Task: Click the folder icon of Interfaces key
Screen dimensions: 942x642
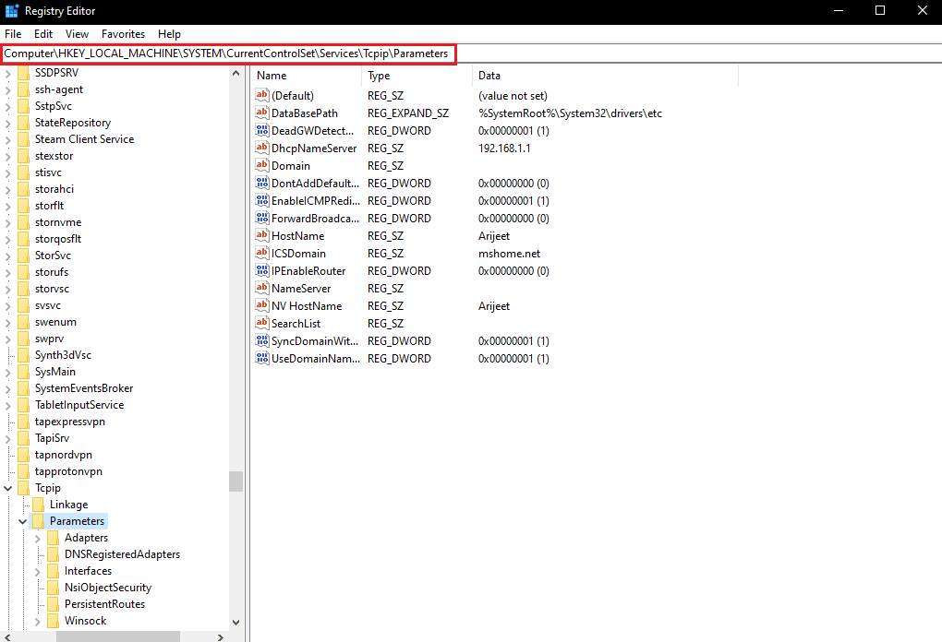Action: (54, 571)
